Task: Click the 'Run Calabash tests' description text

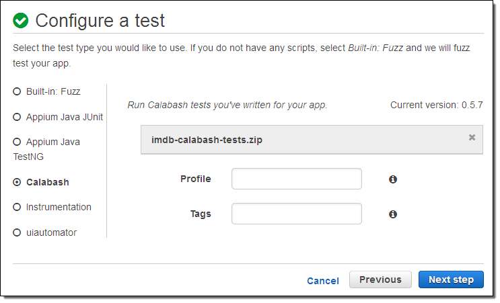Action: 227,105
